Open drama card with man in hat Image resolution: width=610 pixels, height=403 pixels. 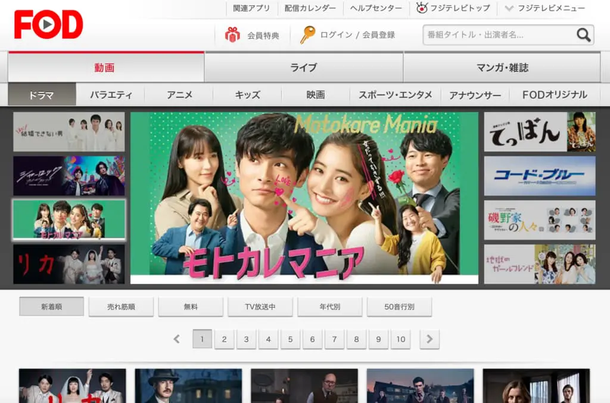point(188,386)
